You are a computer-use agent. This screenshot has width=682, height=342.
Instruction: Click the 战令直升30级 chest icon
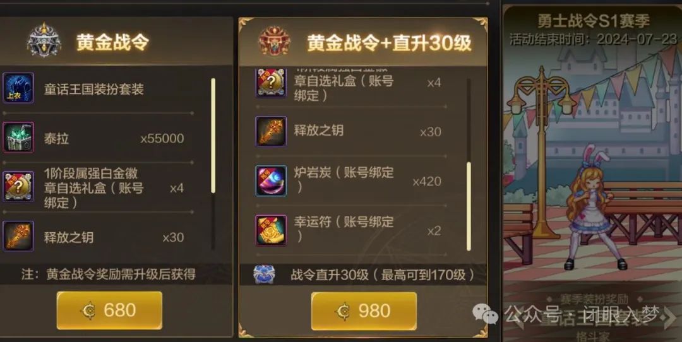tap(264, 274)
